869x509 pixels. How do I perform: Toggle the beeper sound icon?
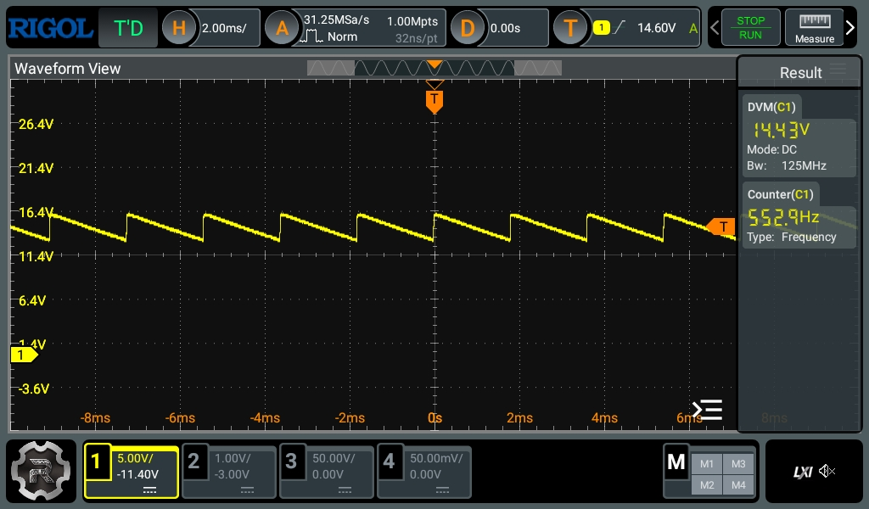(x=828, y=472)
